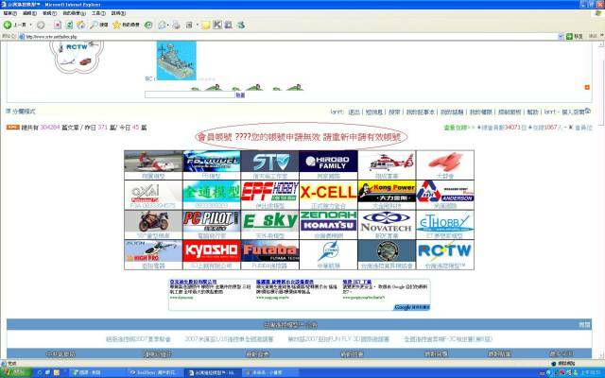Click the address bar URL field
605x378 pixels.
pyautogui.click(x=289, y=37)
